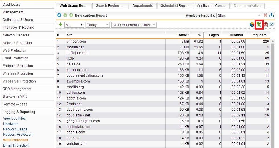Image resolution: width=279 pixels, height=148 pixels.
Task: Click the vertical scrollbar track of the table
Action: click(x=273, y=95)
